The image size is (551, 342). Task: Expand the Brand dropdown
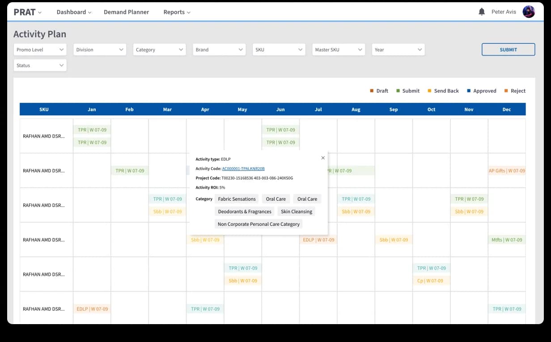[x=219, y=50]
